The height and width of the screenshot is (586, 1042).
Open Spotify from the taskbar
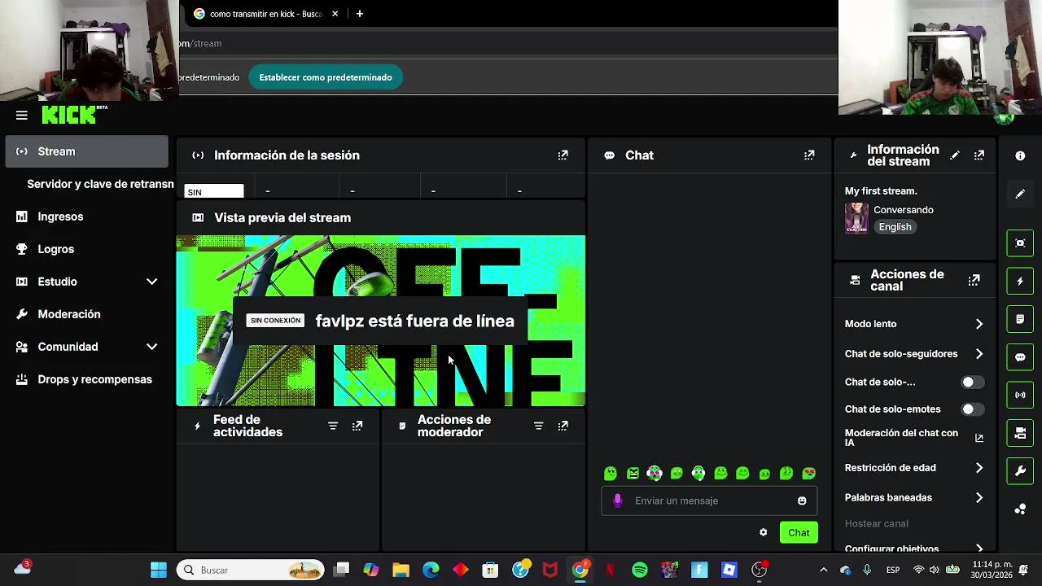tap(640, 570)
